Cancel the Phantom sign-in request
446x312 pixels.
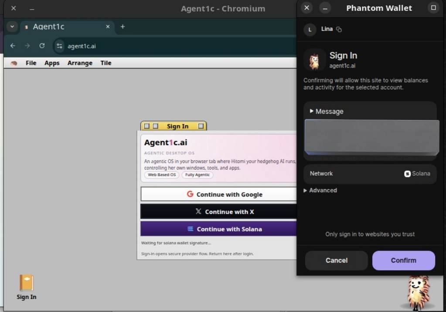pos(337,260)
